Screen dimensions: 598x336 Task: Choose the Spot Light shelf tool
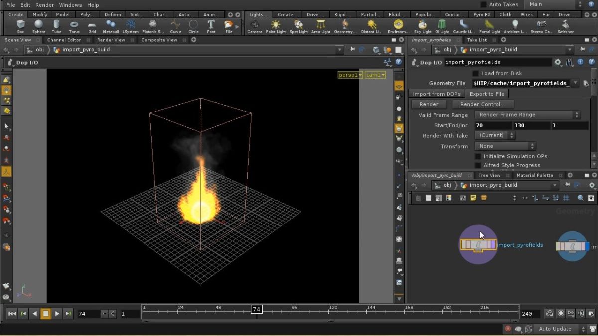point(299,26)
